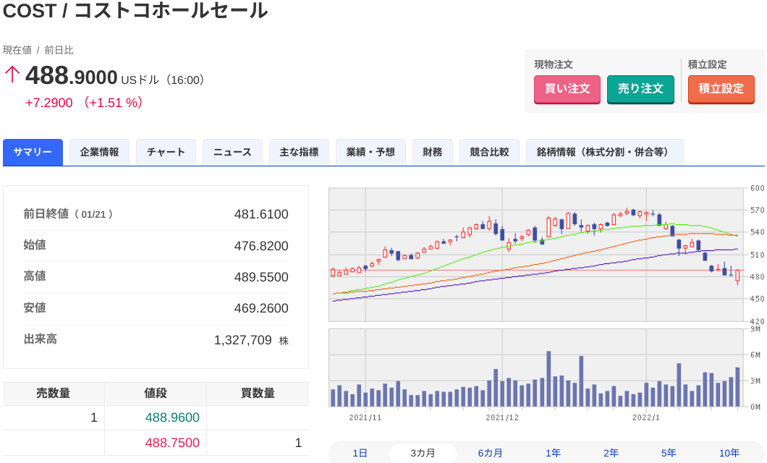Click the COST / コストコホールセール heading
Screen dimensions: 767x463
135,11
